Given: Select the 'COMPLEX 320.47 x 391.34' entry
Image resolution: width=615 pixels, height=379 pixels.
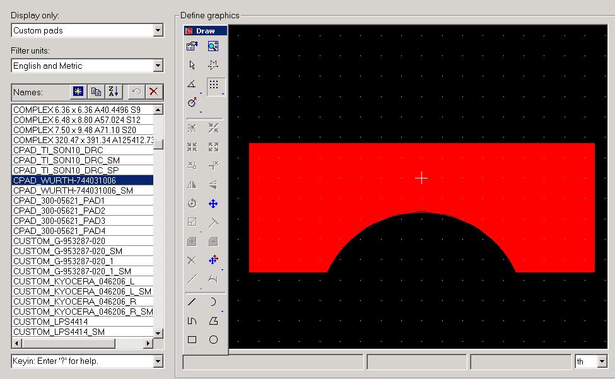Looking at the screenshot, I should point(83,141).
